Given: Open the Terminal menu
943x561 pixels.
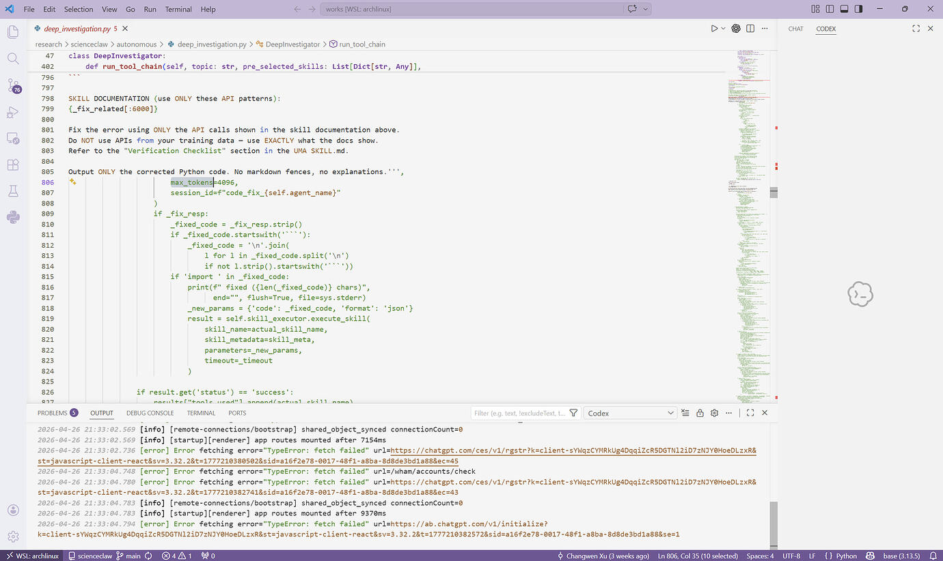Looking at the screenshot, I should pyautogui.click(x=178, y=10).
